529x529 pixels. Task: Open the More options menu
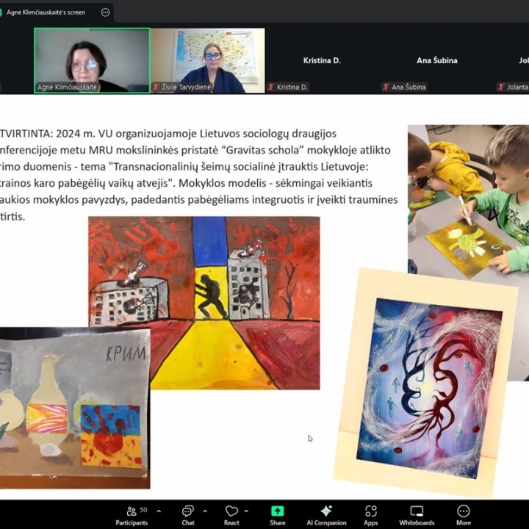click(463, 514)
